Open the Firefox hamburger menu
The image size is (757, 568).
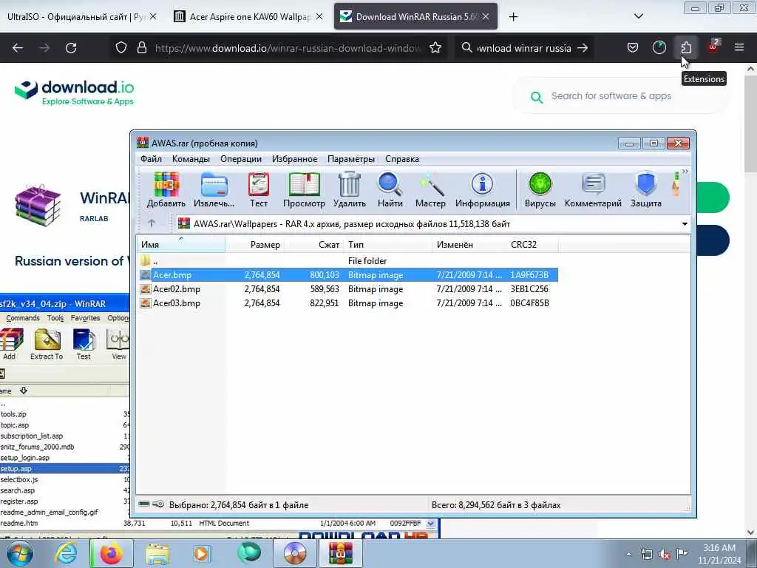(739, 48)
